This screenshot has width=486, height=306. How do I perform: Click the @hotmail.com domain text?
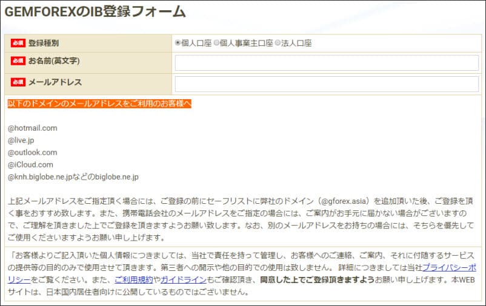[x=33, y=128]
